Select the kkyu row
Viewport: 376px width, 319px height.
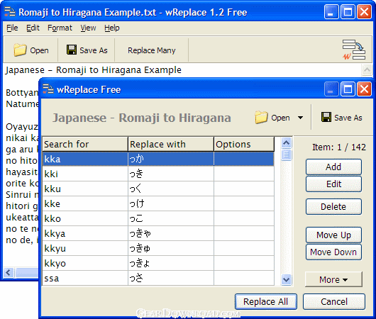point(158,248)
